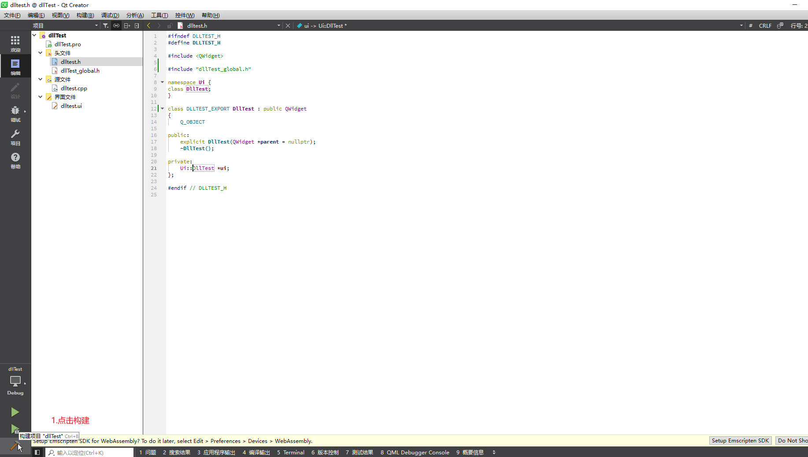Click the Do Not Show button

point(792,440)
